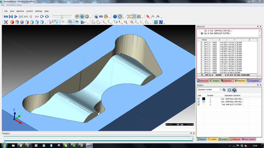The height and width of the screenshot is (148, 264).
Task: Uncheck operation 1 checkbox
Action: point(199,99)
